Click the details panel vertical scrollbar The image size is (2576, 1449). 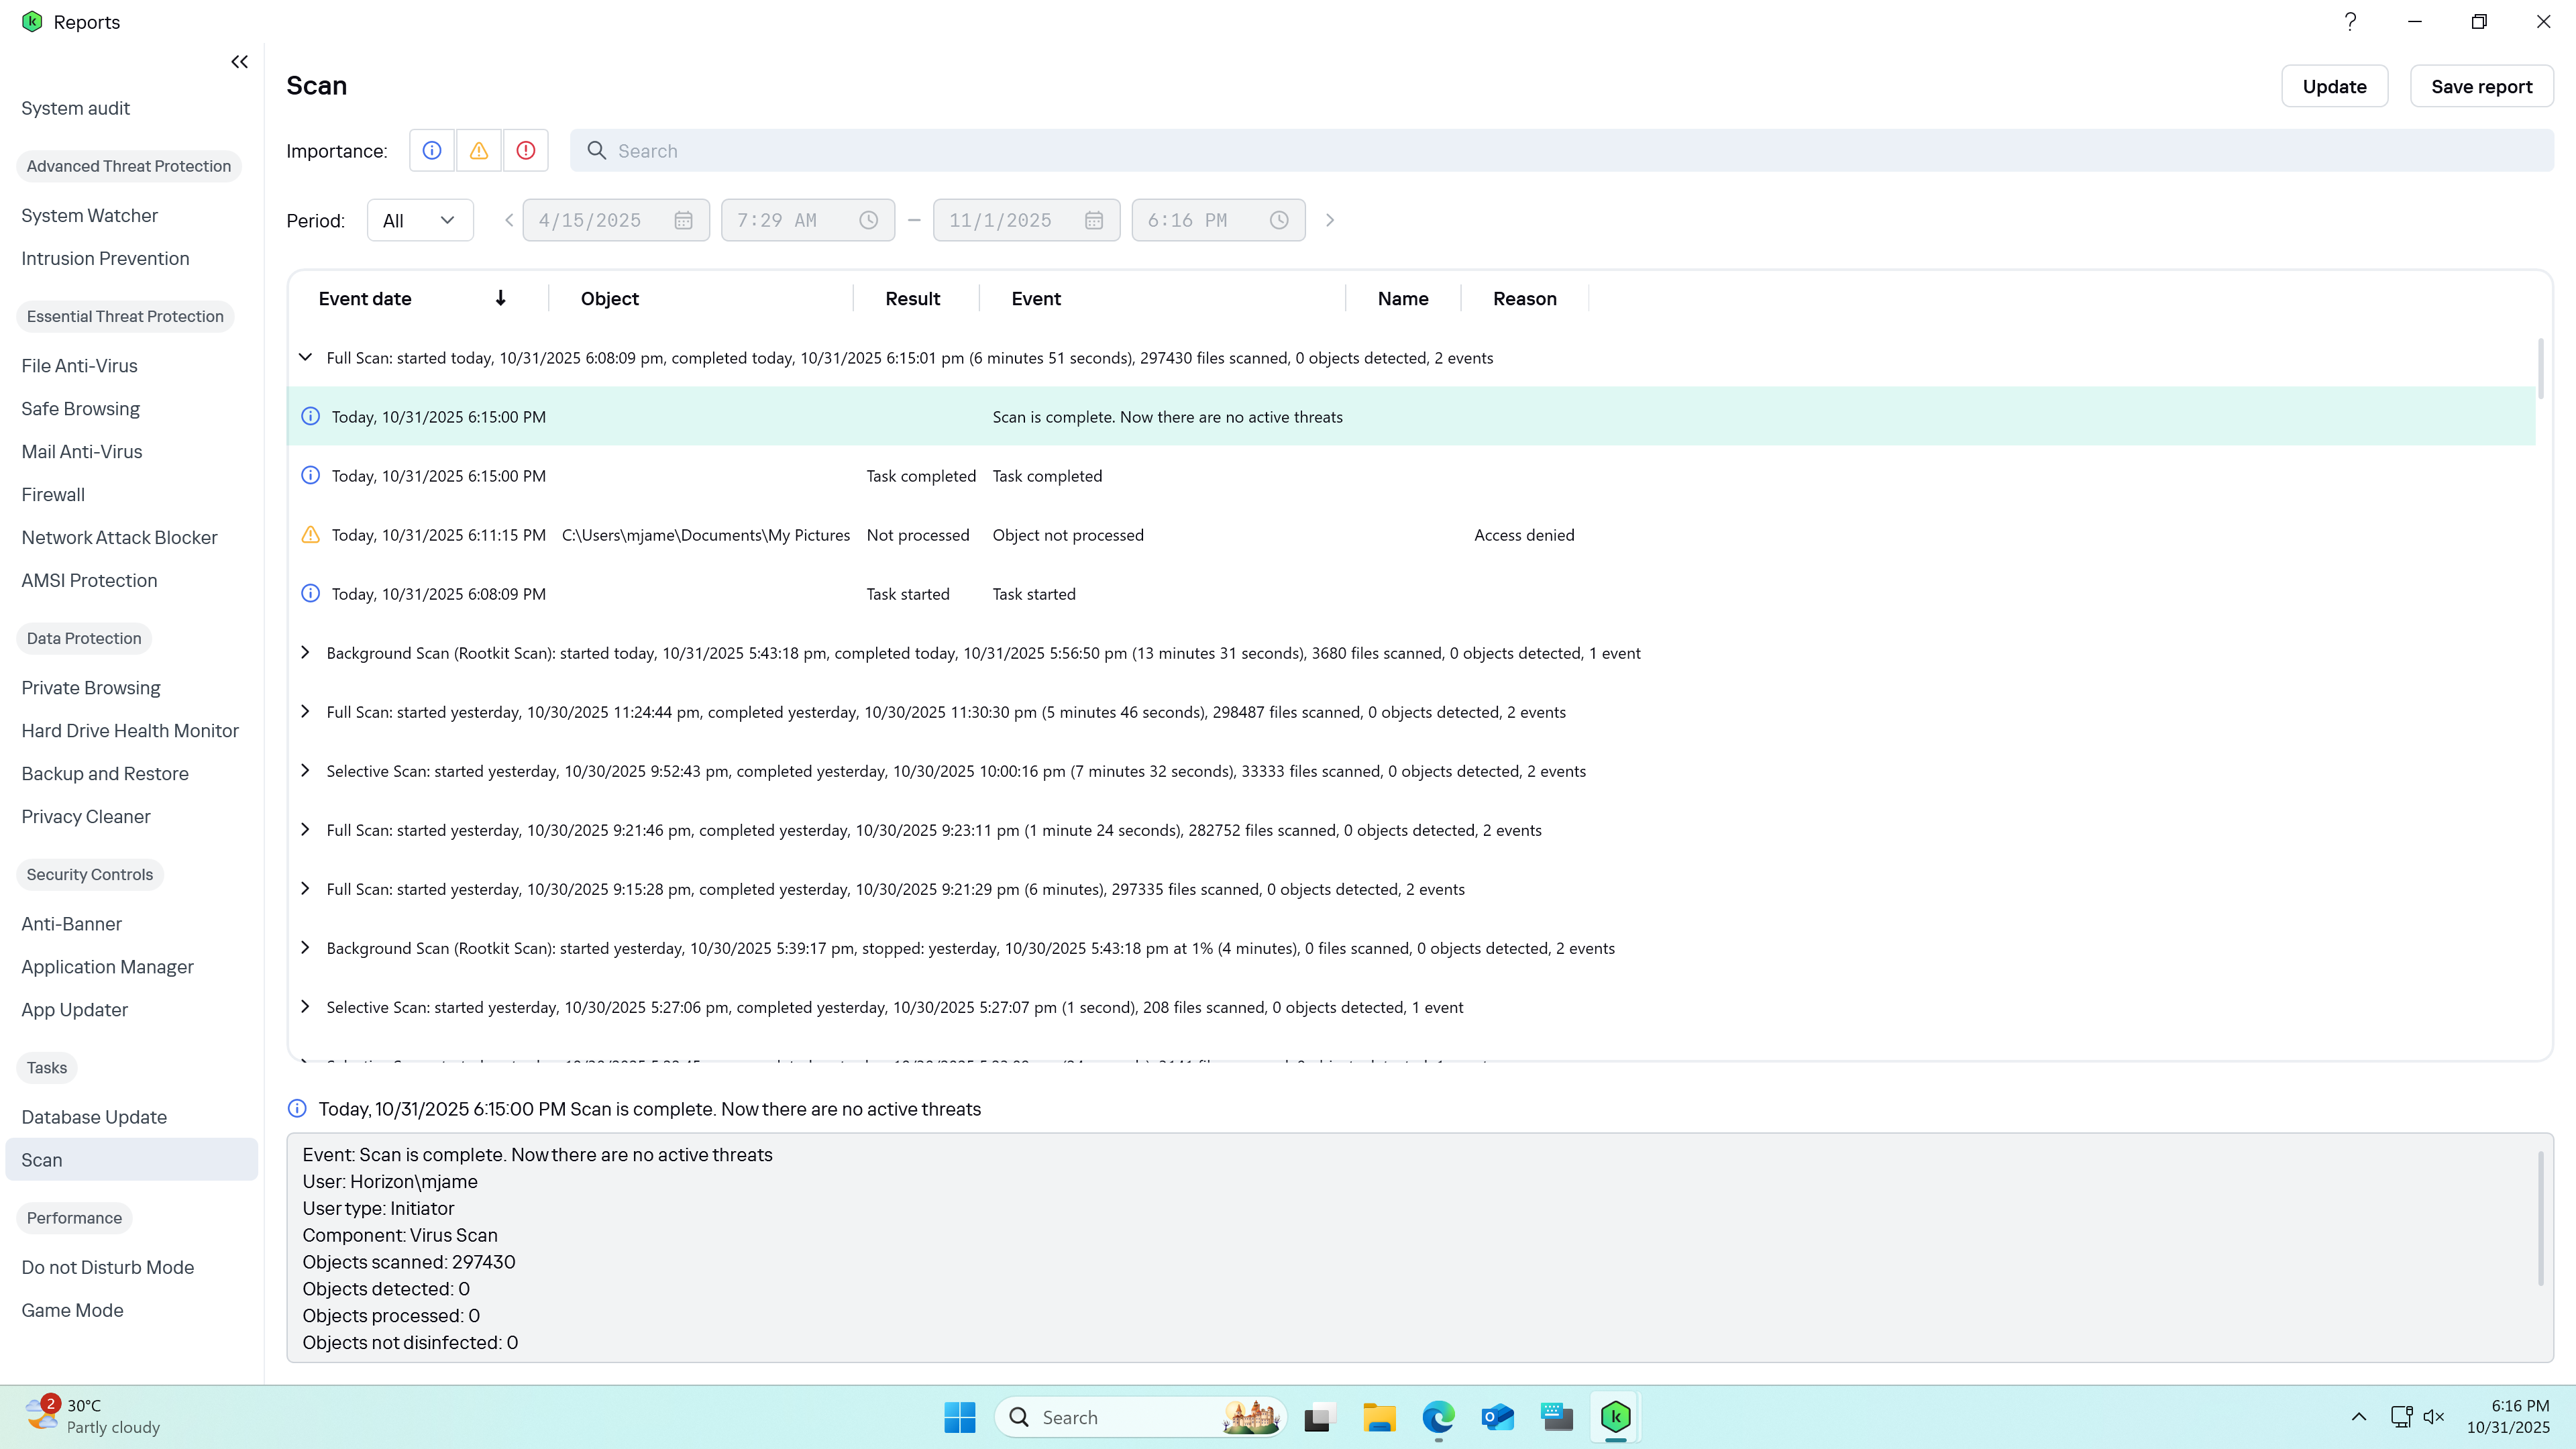pos(2541,1218)
